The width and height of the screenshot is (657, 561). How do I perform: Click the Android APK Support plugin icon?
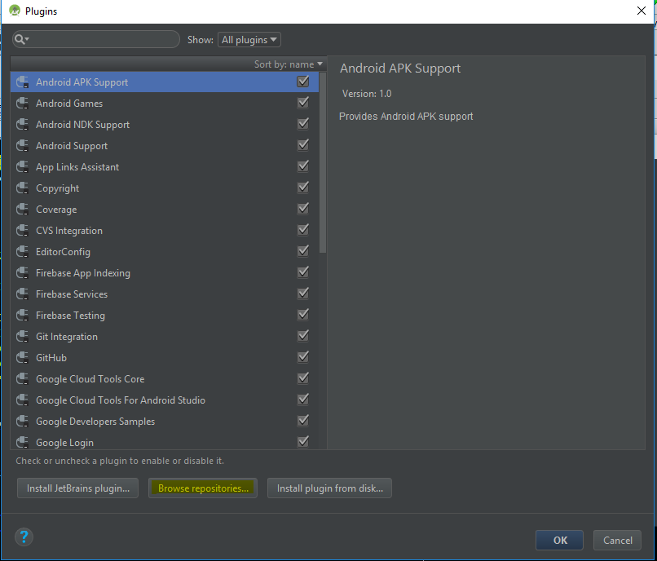22,82
